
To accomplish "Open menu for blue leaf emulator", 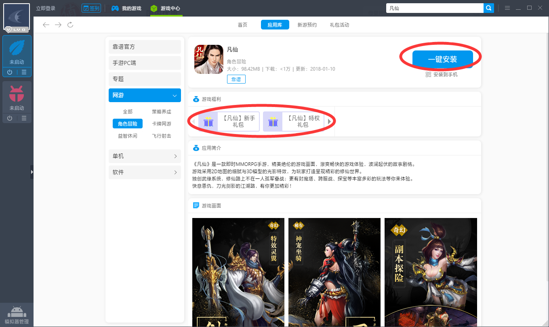I will [x=24, y=72].
